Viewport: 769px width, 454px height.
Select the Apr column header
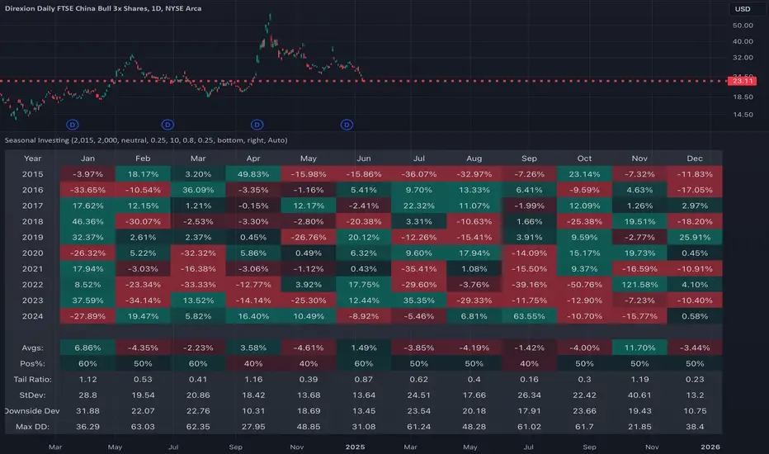(253, 158)
